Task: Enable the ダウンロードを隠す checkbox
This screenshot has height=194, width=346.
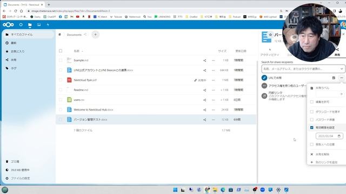Action: [311, 112]
